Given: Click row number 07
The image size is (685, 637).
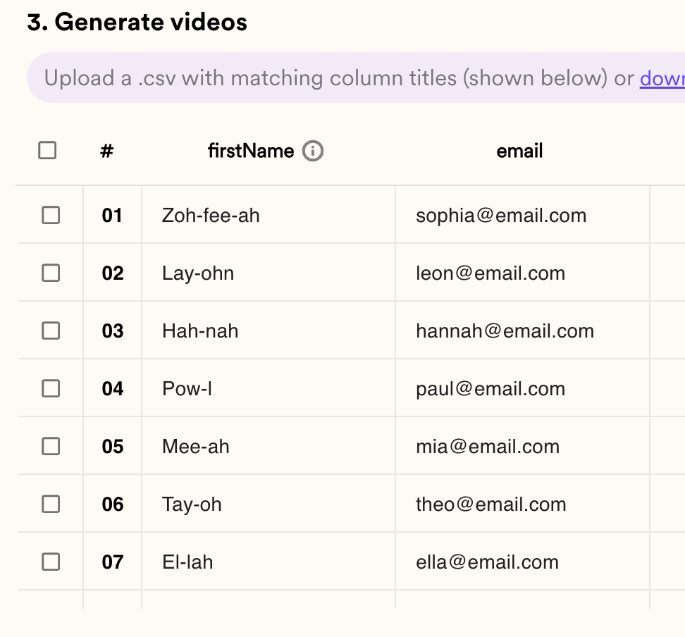Looking at the screenshot, I should [x=113, y=562].
